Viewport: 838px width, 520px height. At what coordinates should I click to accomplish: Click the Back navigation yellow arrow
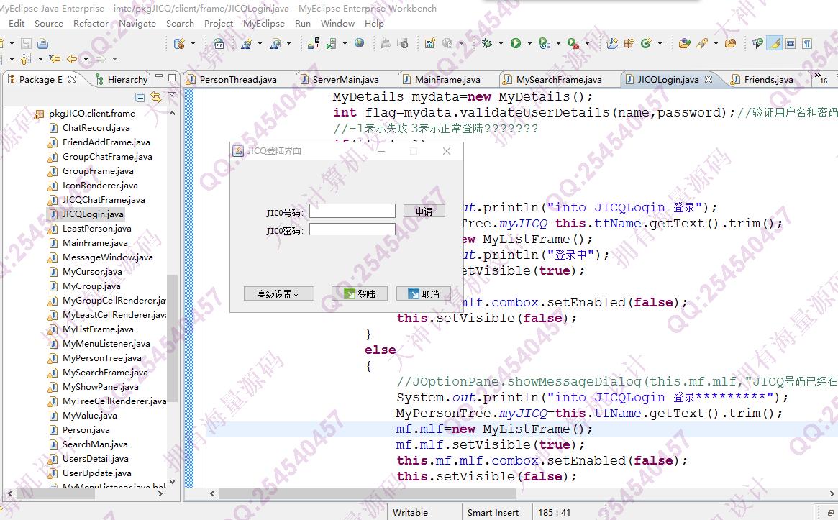[x=72, y=59]
